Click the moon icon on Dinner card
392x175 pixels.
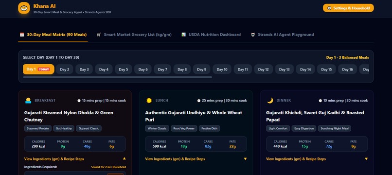click(270, 101)
